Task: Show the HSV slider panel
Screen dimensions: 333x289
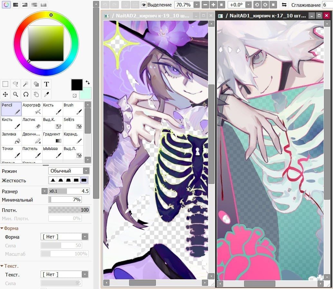Action: pos(25,5)
